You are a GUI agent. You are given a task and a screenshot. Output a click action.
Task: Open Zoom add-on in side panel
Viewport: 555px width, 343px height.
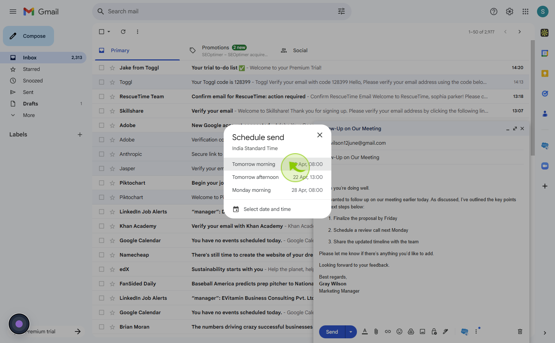pyautogui.click(x=545, y=166)
